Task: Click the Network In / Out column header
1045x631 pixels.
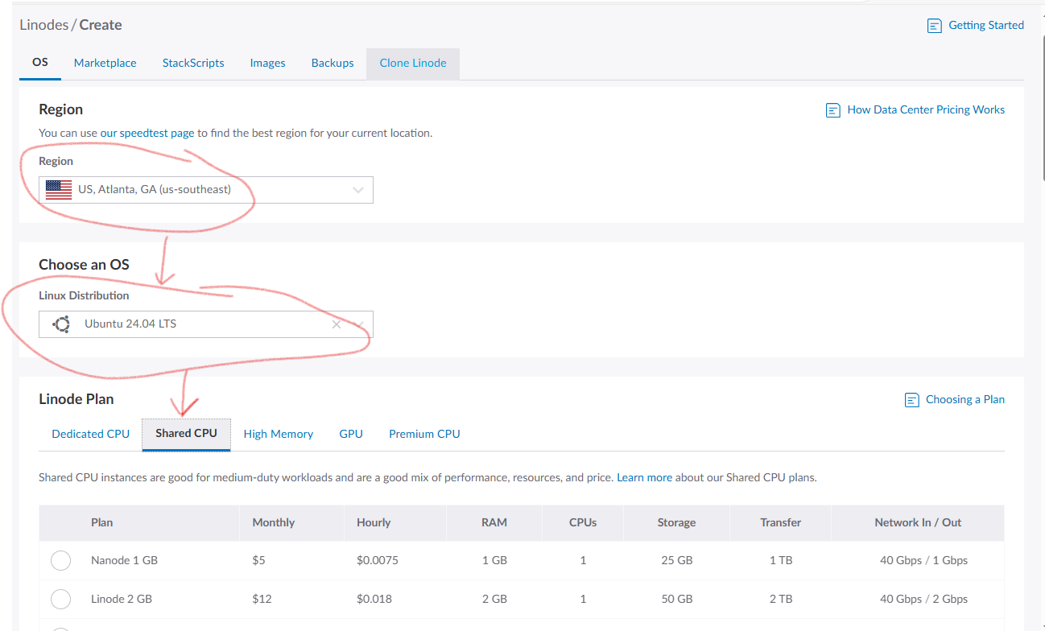Action: [918, 523]
